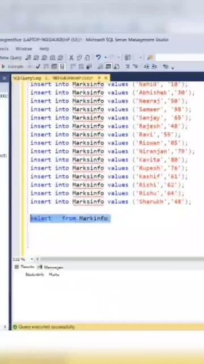204x364 pixels.
Task: Select Results to Text icon
Action: click(x=100, y=67)
